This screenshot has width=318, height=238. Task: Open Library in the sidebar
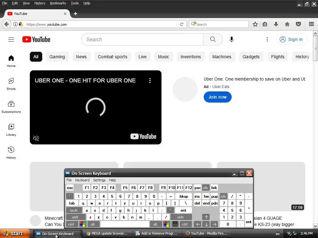11,130
